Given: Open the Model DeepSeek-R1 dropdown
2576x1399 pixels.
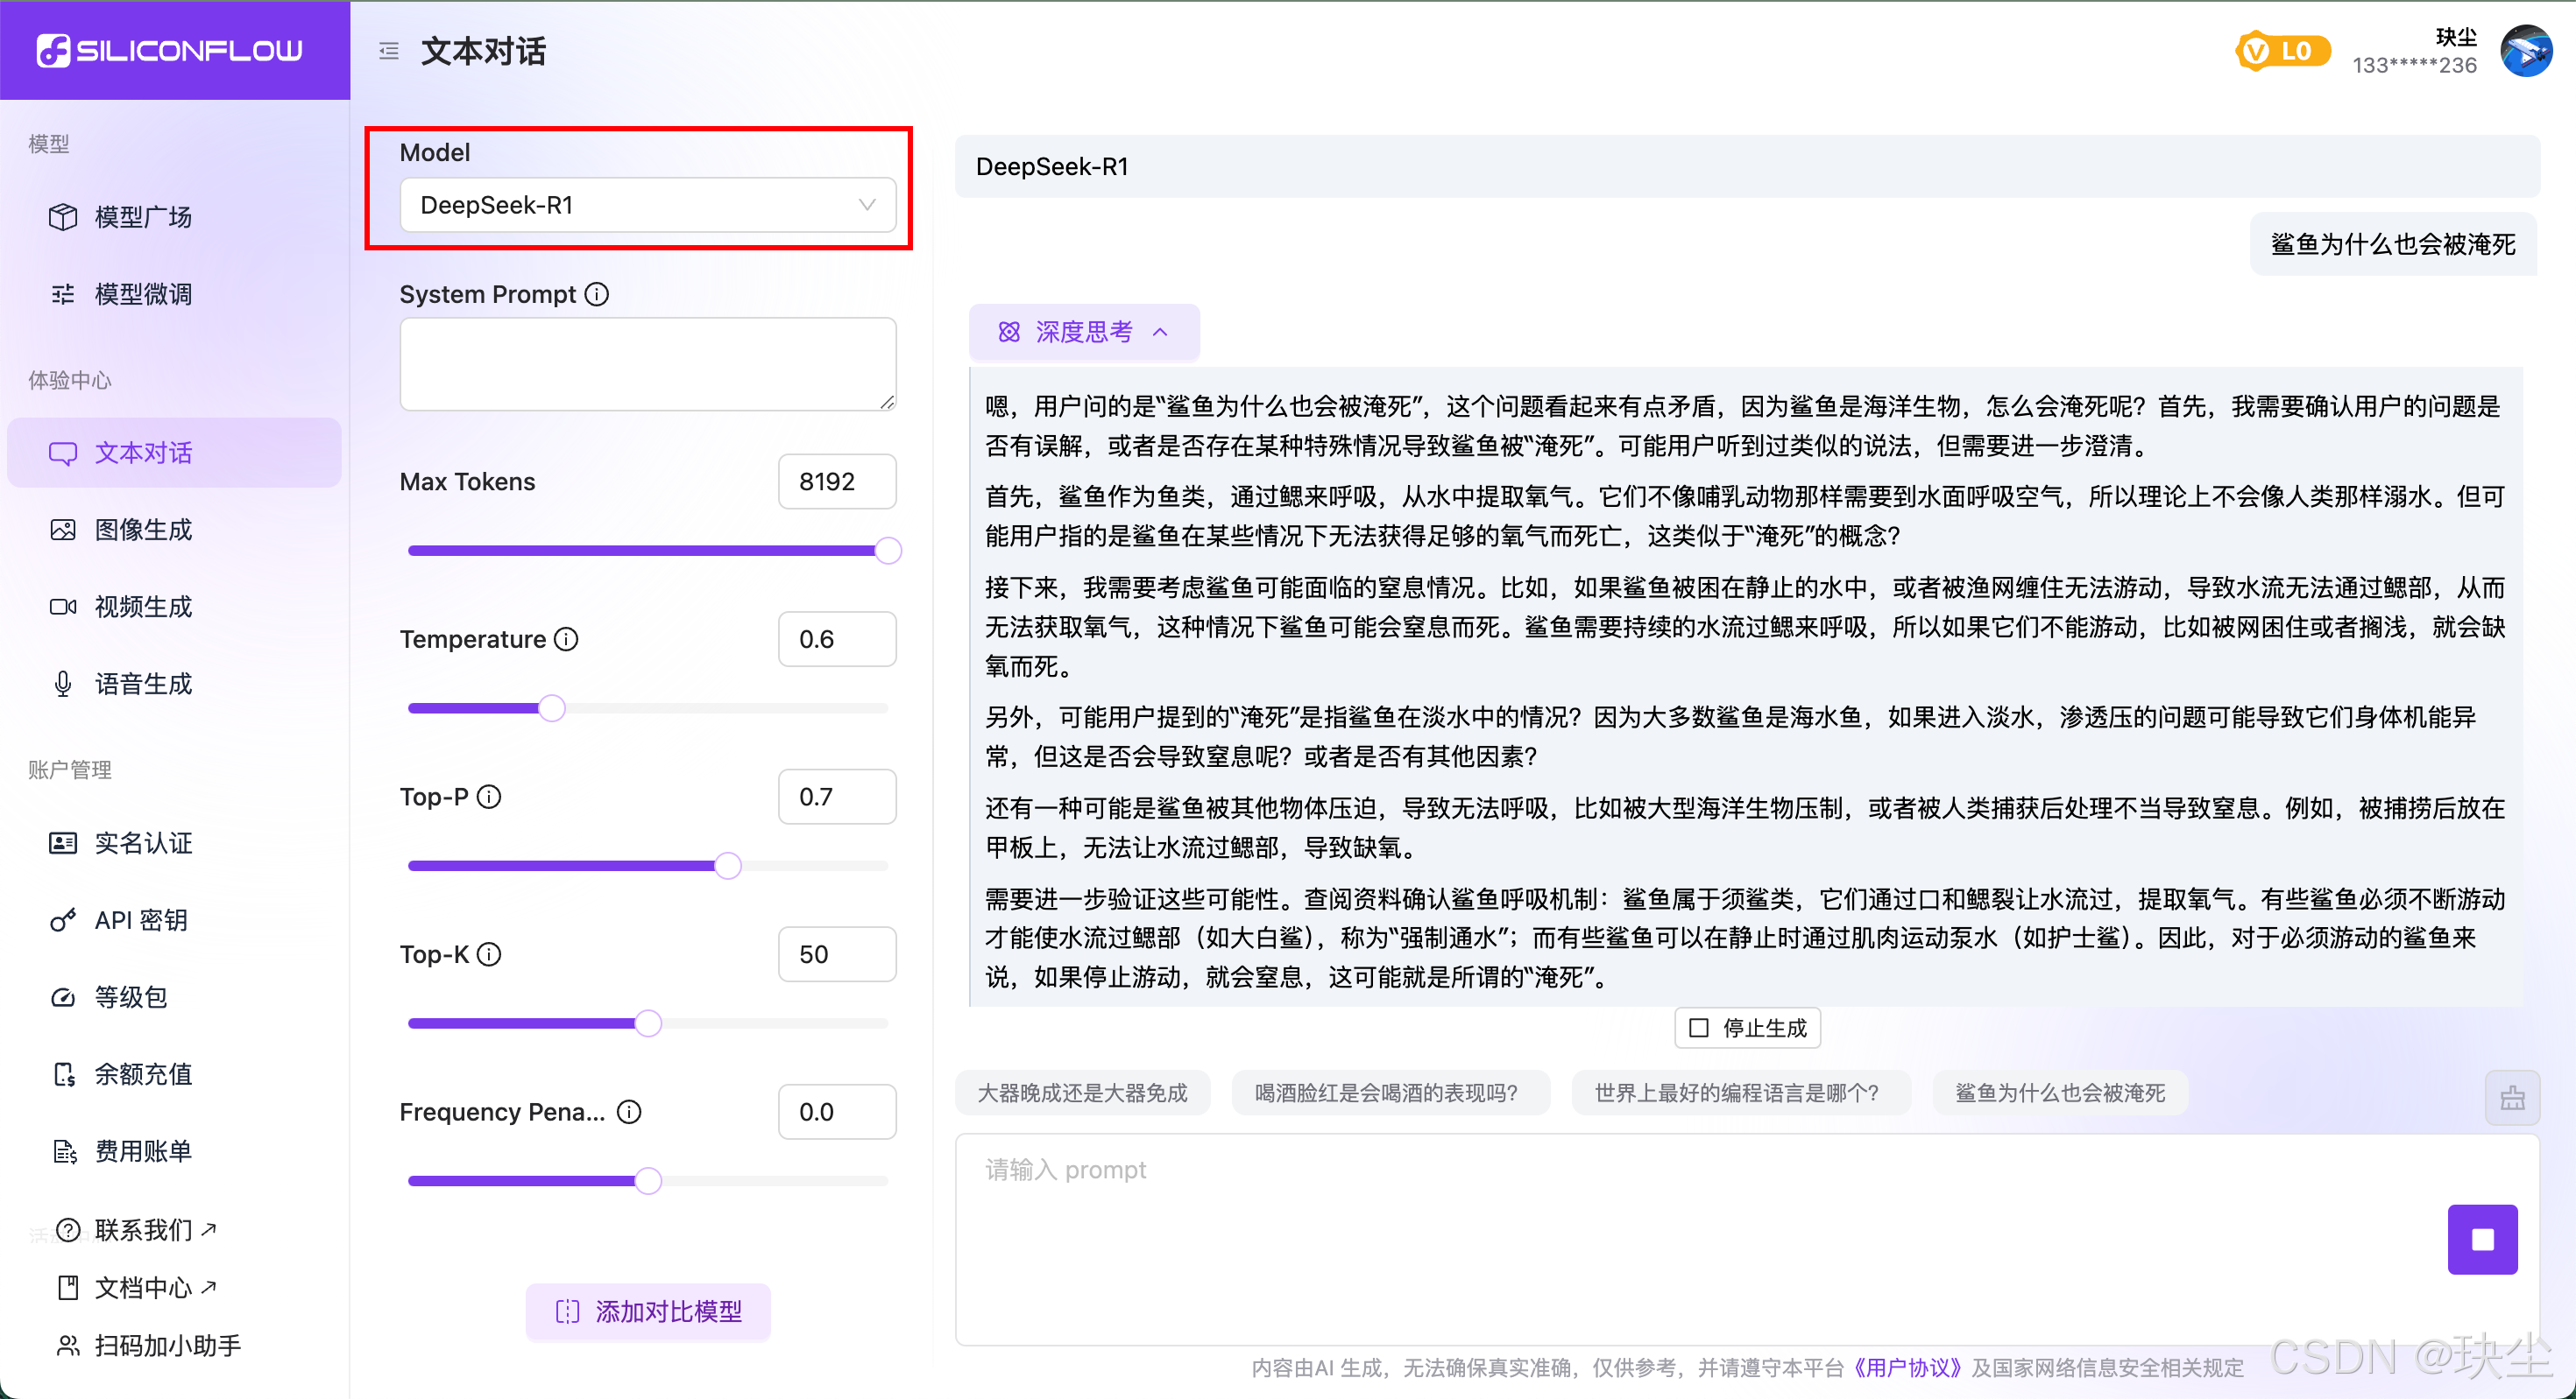Looking at the screenshot, I should [x=647, y=205].
